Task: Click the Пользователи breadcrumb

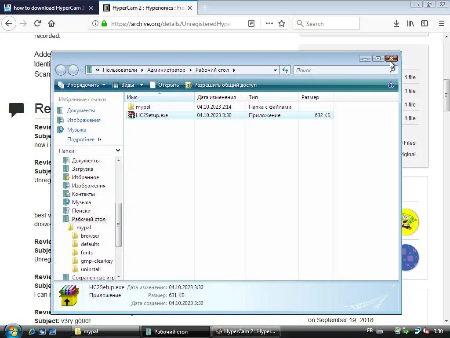Action: click(x=120, y=70)
